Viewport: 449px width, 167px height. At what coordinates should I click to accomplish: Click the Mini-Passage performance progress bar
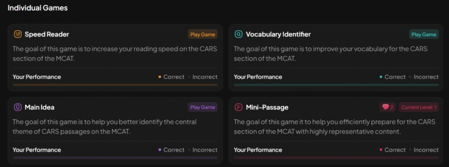pyautogui.click(x=336, y=158)
